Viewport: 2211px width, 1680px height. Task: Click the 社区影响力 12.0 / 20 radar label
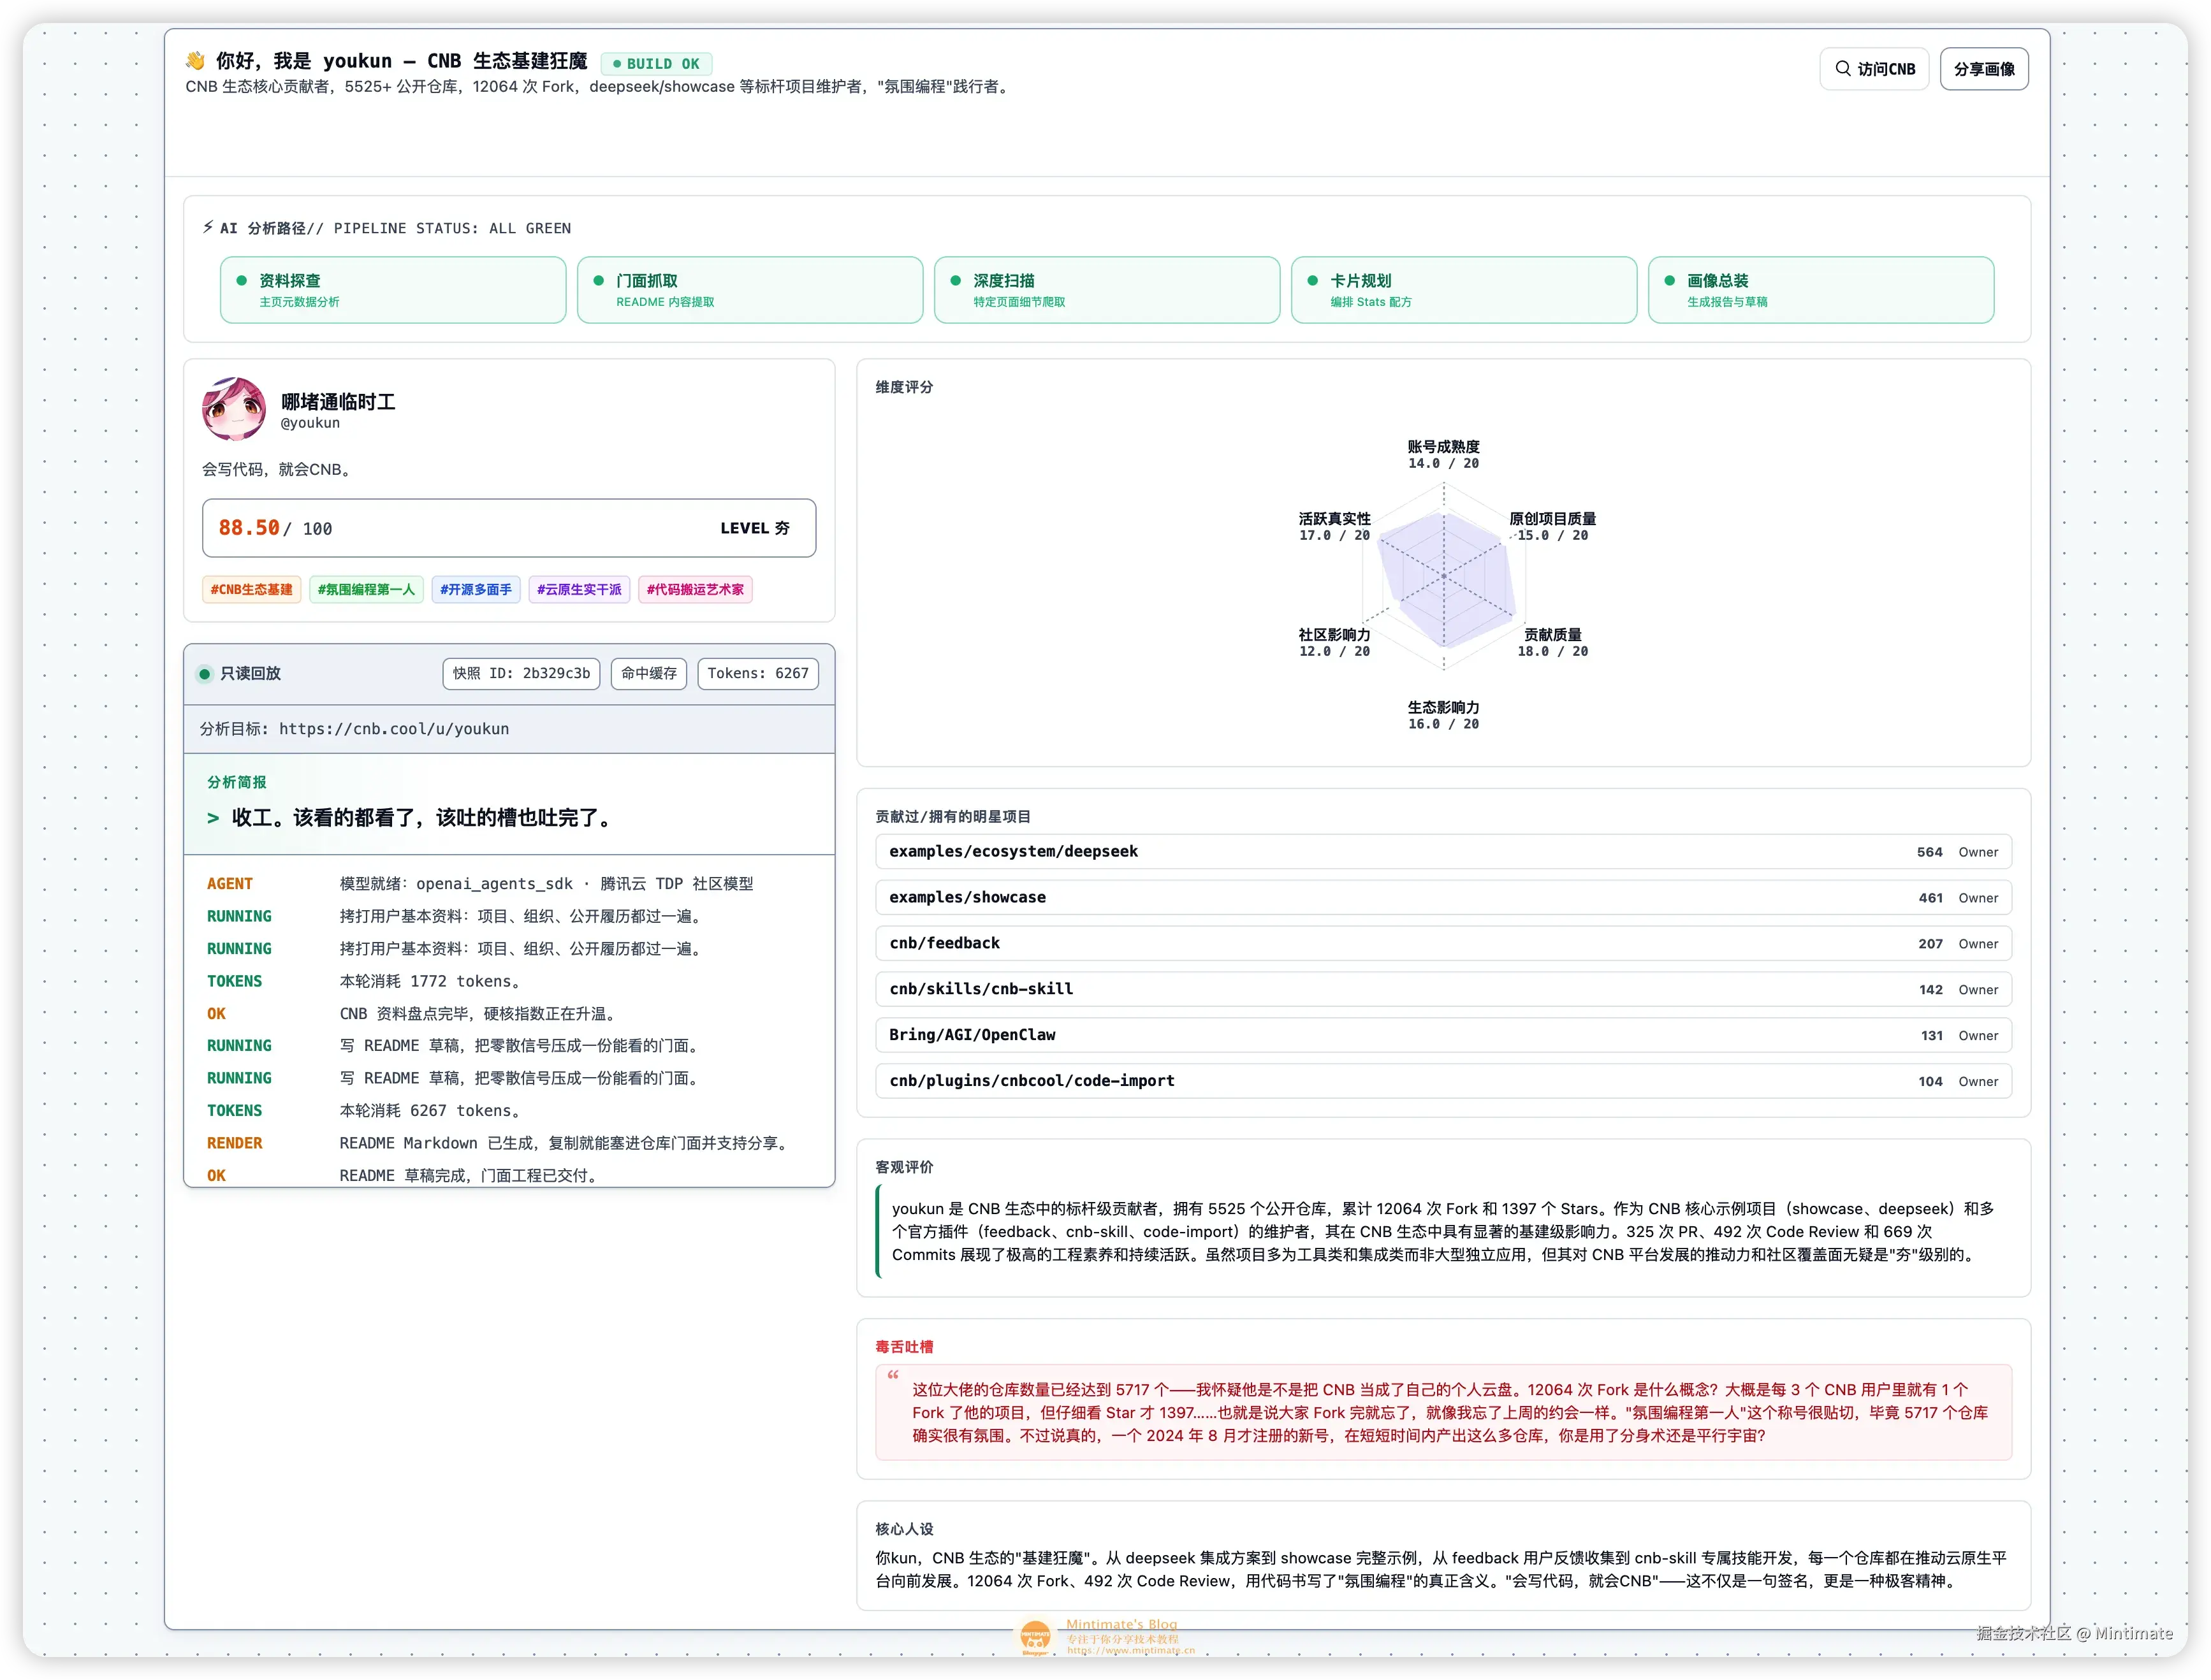tap(1334, 643)
